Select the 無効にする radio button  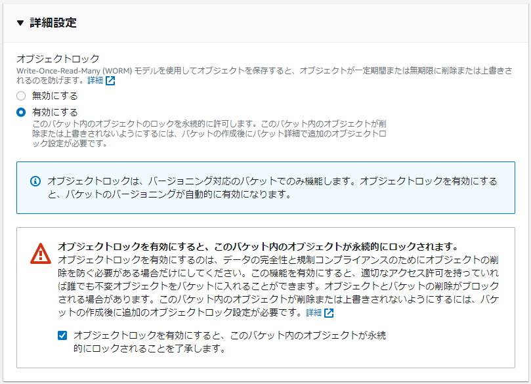(21, 96)
